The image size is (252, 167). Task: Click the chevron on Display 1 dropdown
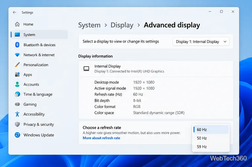225,42
